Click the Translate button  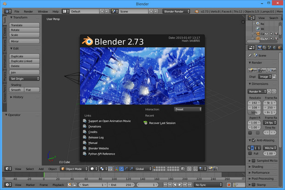24,25
